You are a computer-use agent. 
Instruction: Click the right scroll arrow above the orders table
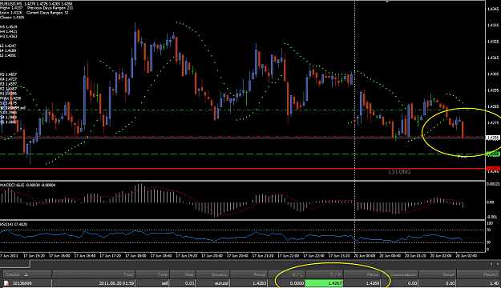[497, 264]
